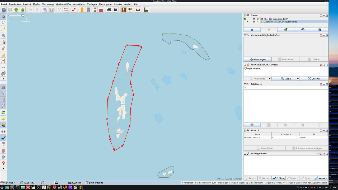This screenshot has width=338, height=190.
Task: Collapse the Prüfergebnisse panel
Action: (245, 154)
